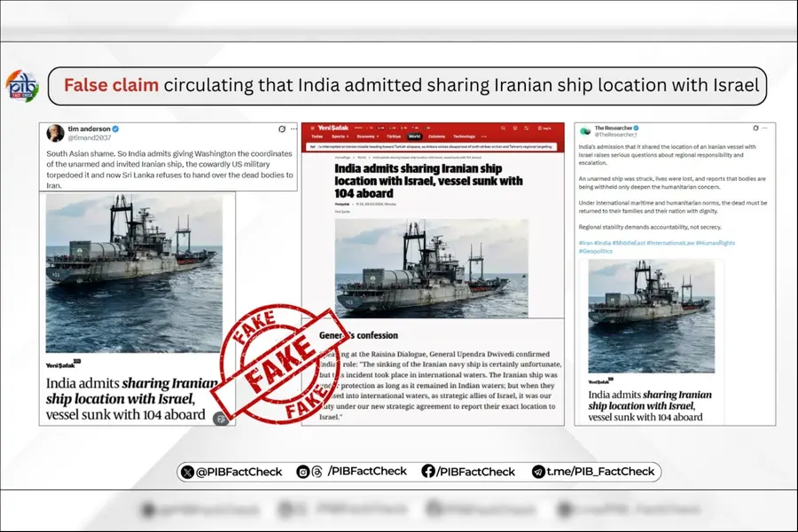Click the Yeni Şafak site logo in header
798x532 pixels.
pos(333,129)
